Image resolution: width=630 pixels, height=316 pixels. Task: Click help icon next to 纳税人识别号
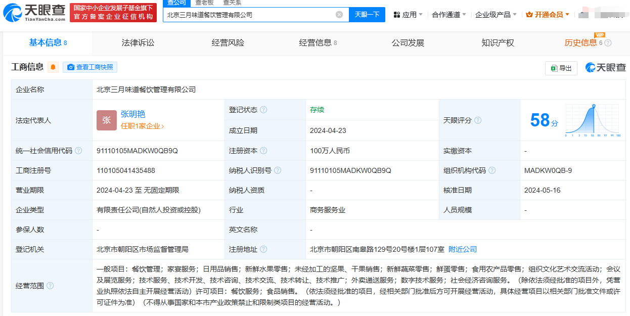coord(278,170)
